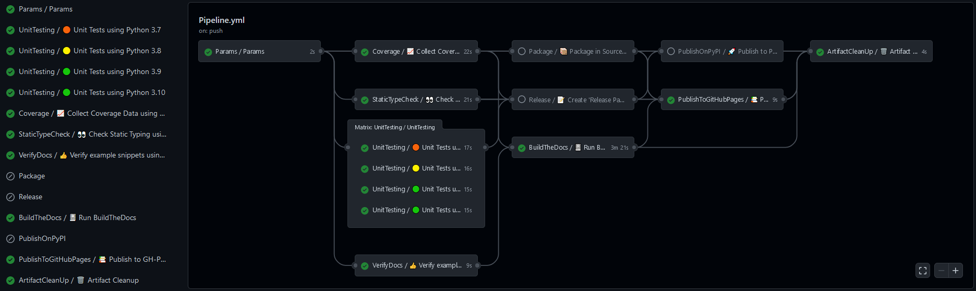Click the VerifyDocs node in graph
This screenshot has height=291, width=976.
(x=416, y=265)
